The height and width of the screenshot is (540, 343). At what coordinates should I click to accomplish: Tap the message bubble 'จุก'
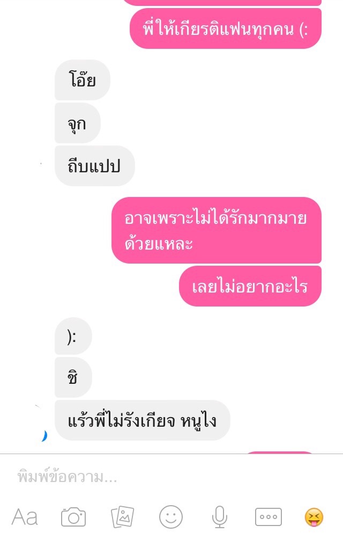[x=77, y=123]
